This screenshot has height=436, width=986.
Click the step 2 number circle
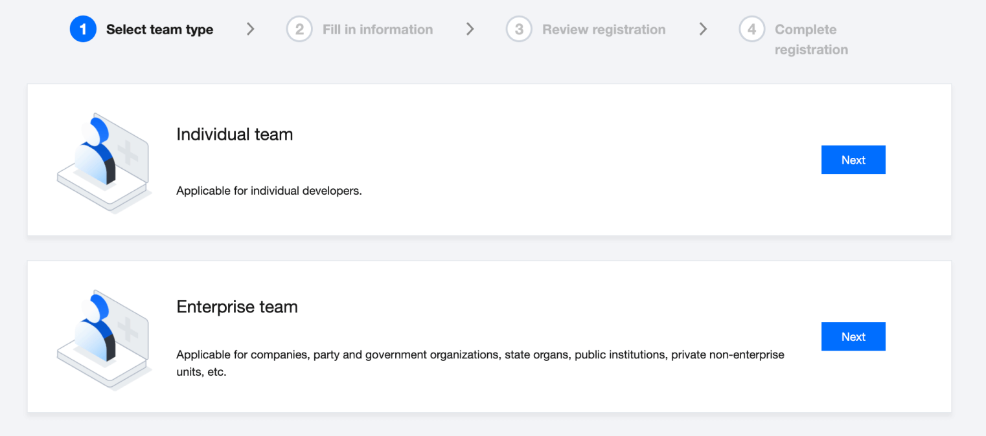299,30
